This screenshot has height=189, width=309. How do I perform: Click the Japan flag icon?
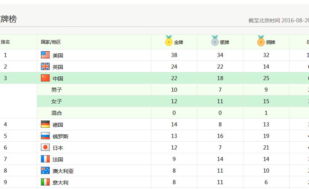45,148
